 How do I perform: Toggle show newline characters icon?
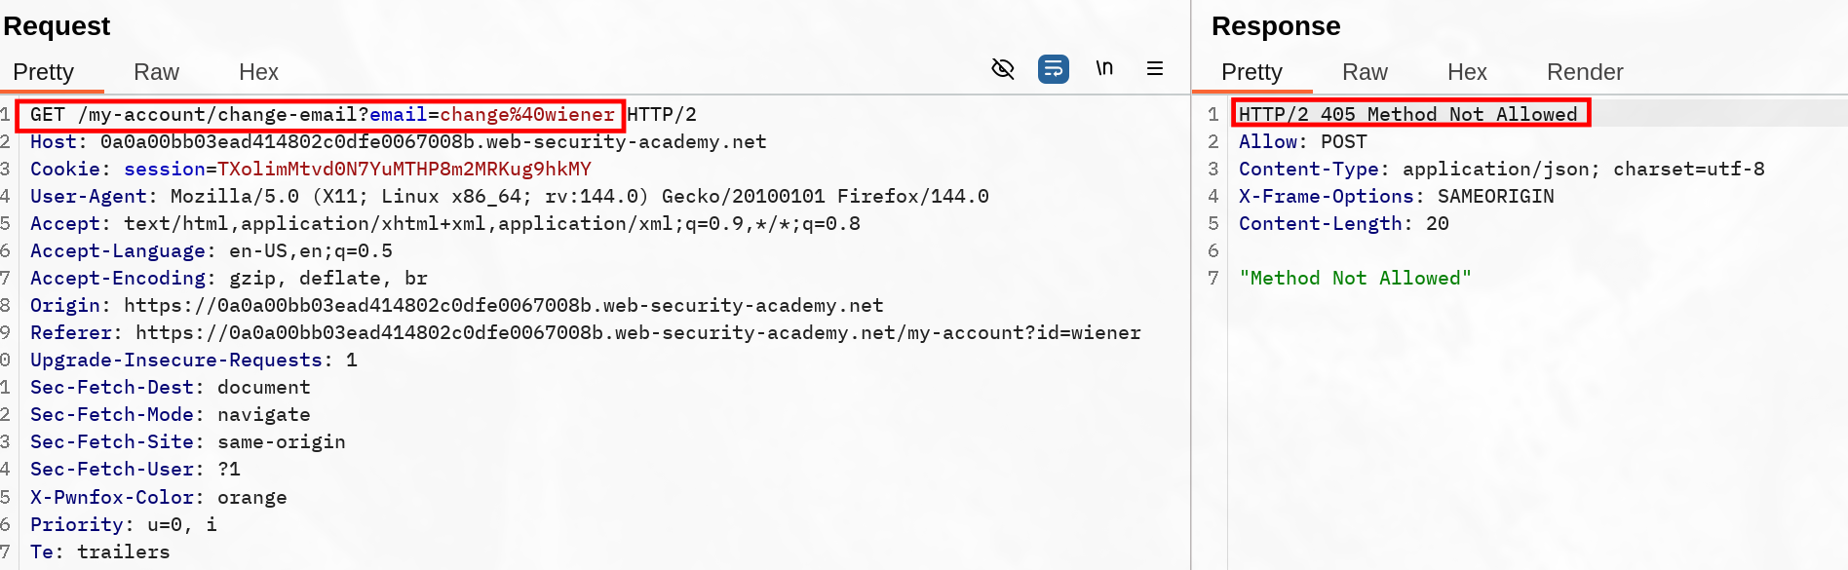1104,69
